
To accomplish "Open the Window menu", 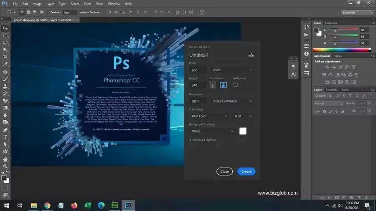I will tap(114, 4).
